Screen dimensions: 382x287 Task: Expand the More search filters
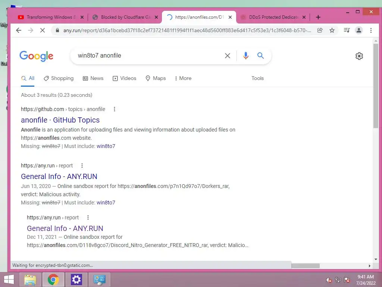point(183,78)
